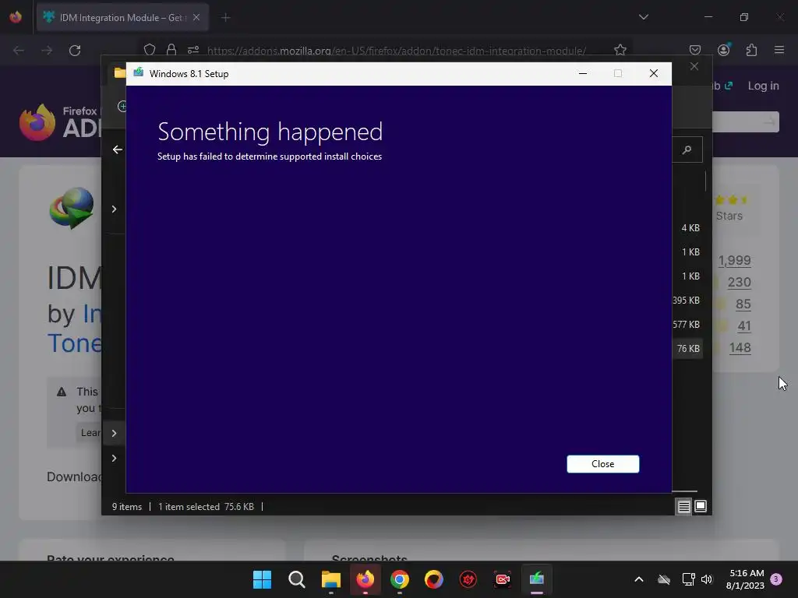Click the Close button in Setup dialog
The height and width of the screenshot is (598, 798).
(602, 464)
